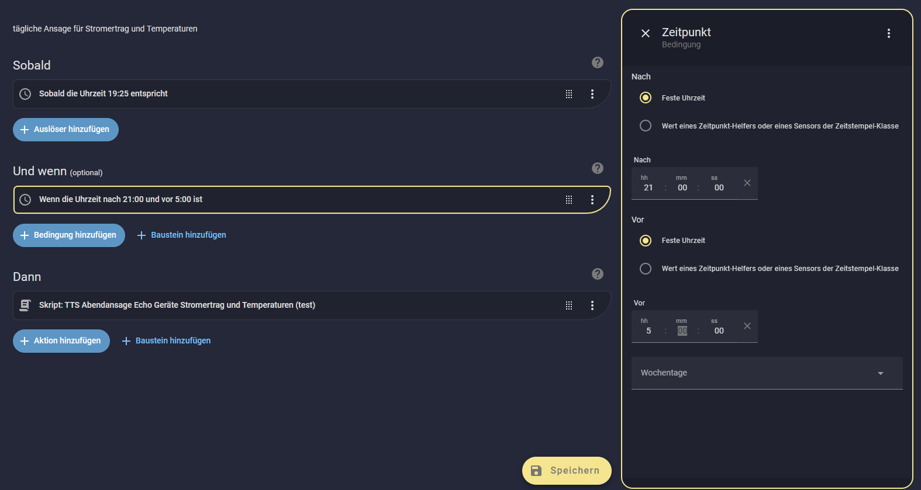921x490 pixels.
Task: Click the Auslöser hinzufügen button
Action: click(x=65, y=130)
